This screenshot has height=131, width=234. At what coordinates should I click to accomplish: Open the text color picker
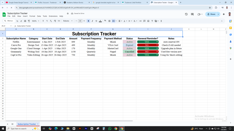[x=100, y=21]
